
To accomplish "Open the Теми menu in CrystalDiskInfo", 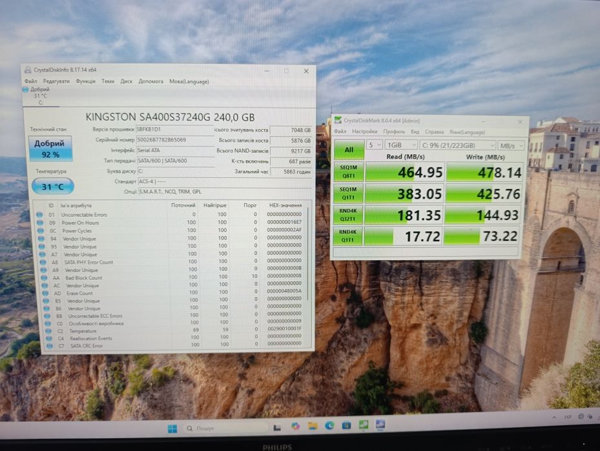I will tap(108, 81).
